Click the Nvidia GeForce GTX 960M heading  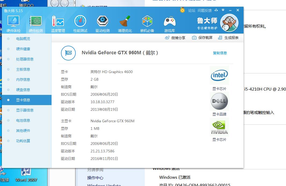tap(120, 53)
